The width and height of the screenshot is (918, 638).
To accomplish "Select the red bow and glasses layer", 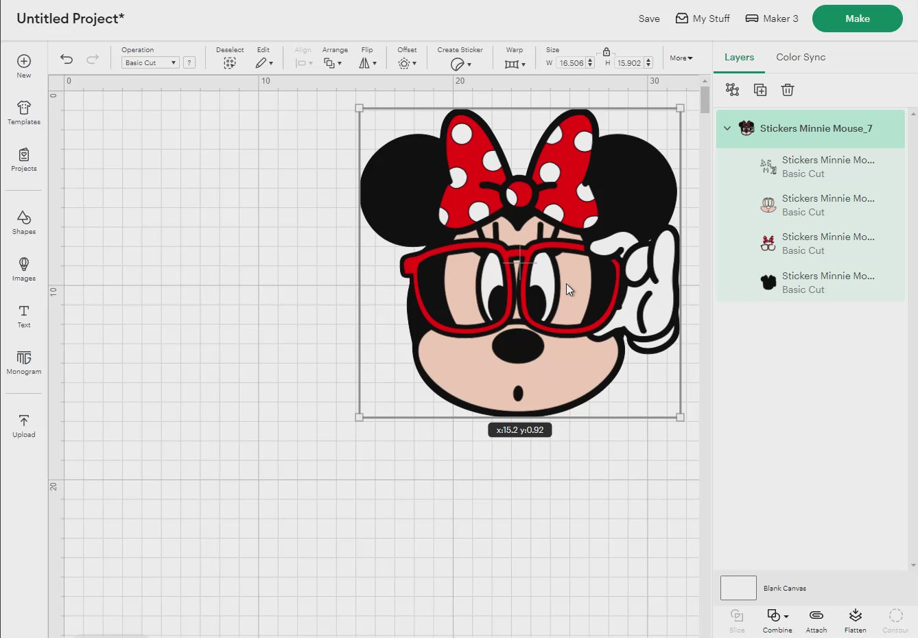I will coord(810,244).
